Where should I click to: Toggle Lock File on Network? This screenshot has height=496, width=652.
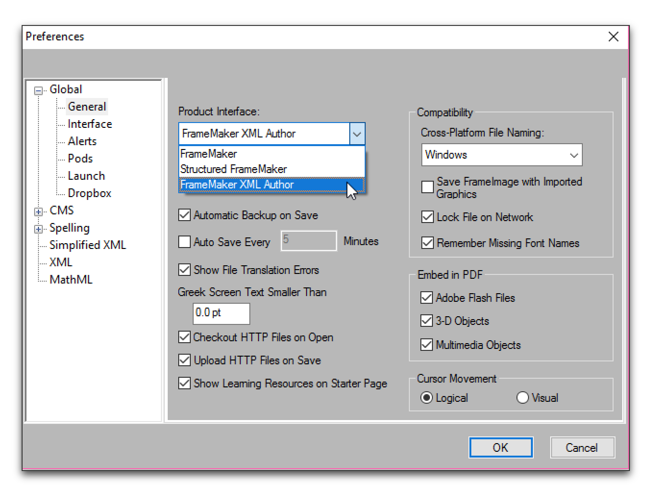point(428,217)
